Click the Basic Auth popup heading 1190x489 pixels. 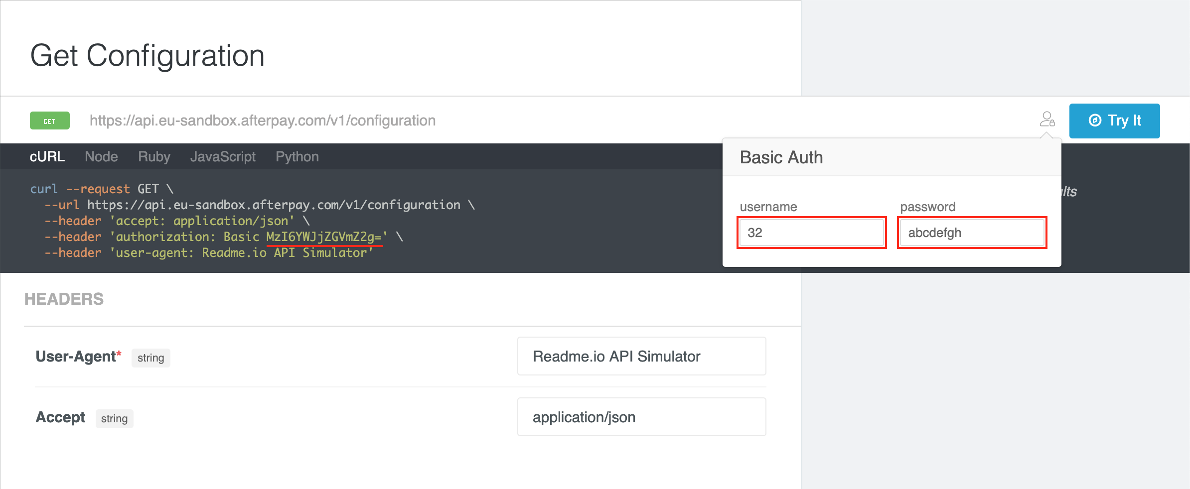tap(781, 157)
